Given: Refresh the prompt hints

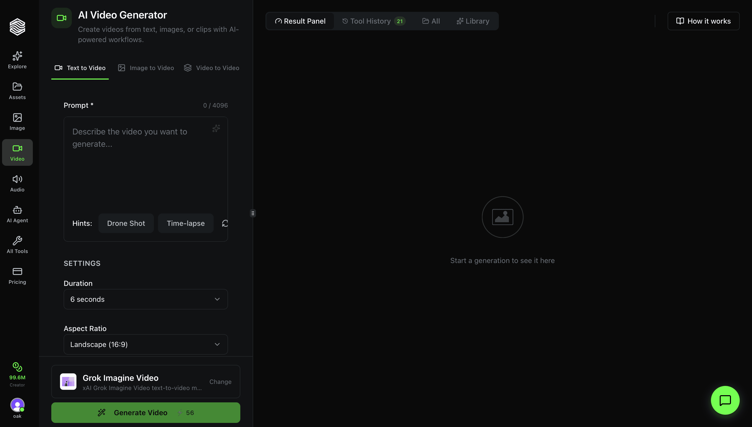Looking at the screenshot, I should point(225,223).
